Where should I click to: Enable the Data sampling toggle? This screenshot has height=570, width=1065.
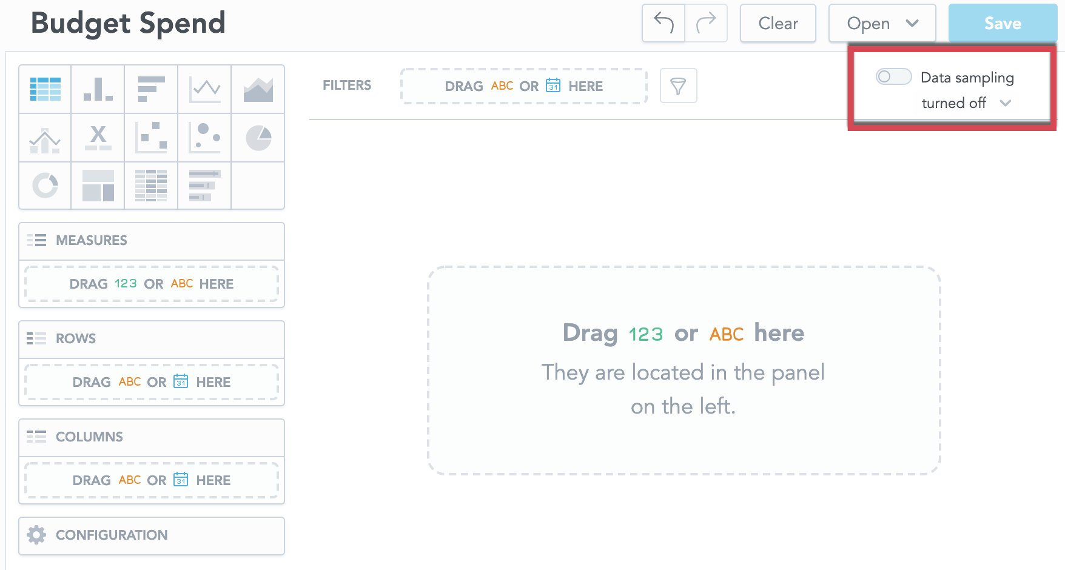(893, 76)
